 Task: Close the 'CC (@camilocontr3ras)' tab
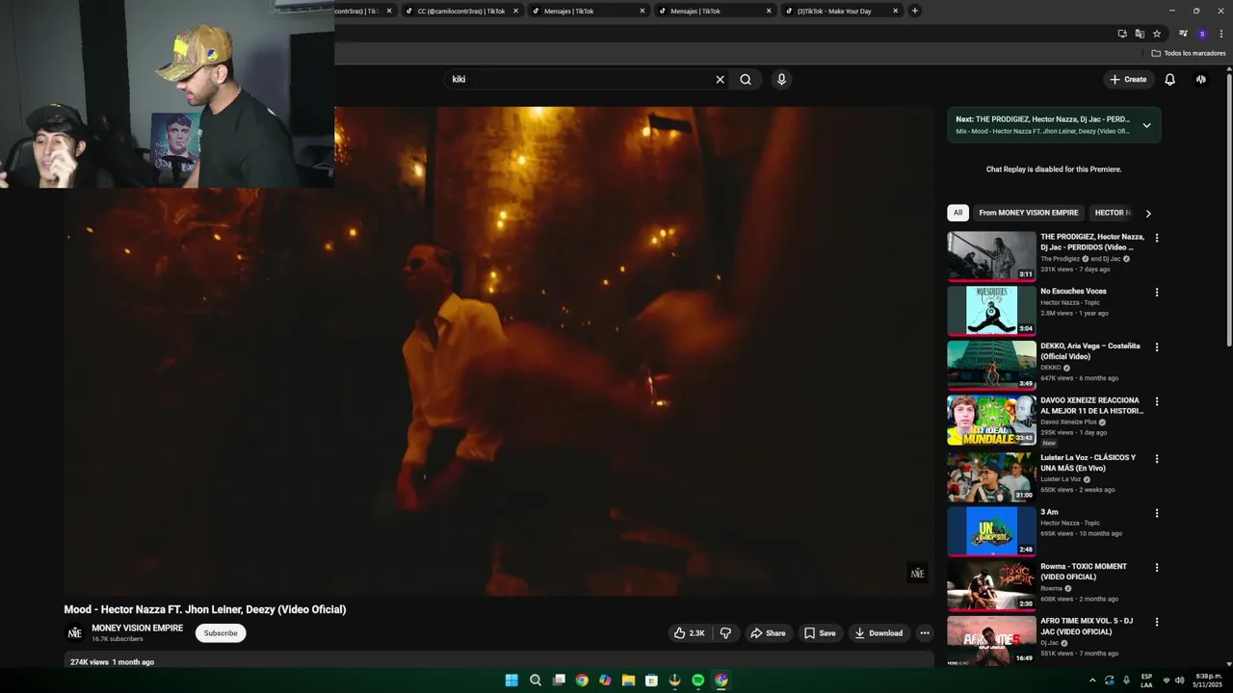[x=515, y=11]
